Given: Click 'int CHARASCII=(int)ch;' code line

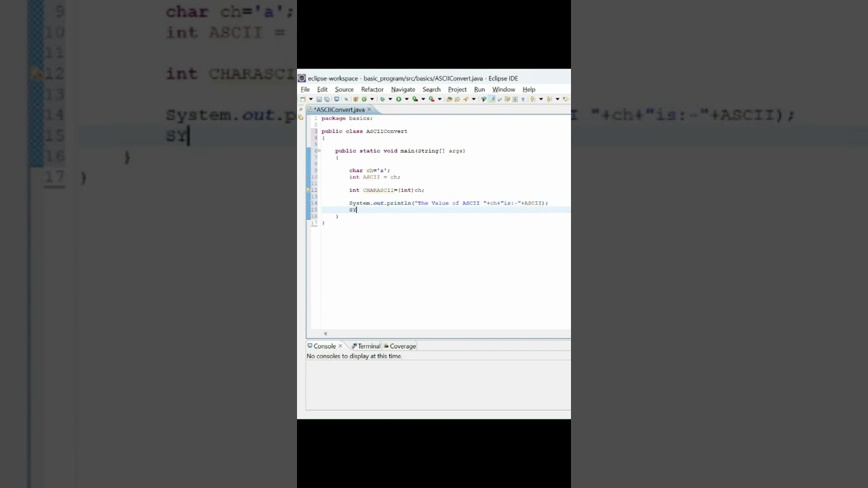Looking at the screenshot, I should (x=387, y=190).
